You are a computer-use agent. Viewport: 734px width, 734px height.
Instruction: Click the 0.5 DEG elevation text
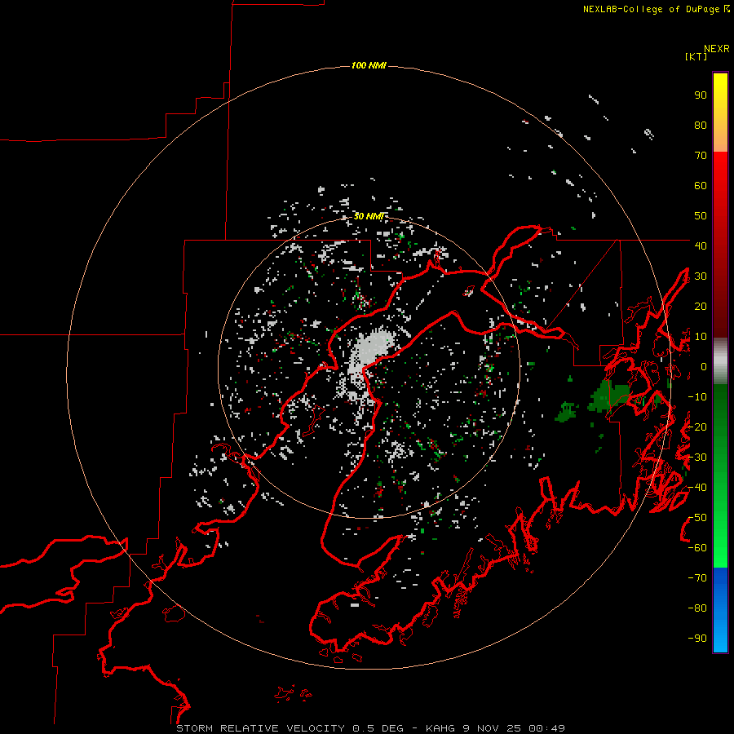[378, 728]
